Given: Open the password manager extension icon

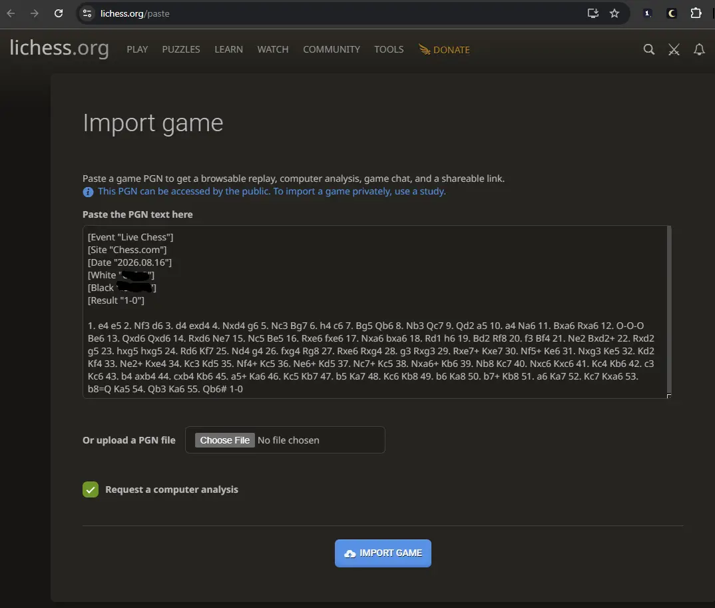Looking at the screenshot, I should (647, 13).
